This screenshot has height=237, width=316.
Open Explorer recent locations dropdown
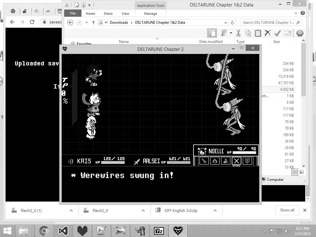[86, 23]
